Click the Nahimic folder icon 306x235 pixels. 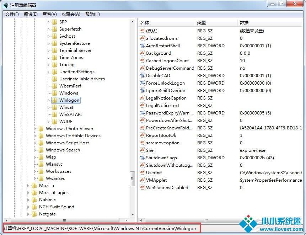coord(34,200)
